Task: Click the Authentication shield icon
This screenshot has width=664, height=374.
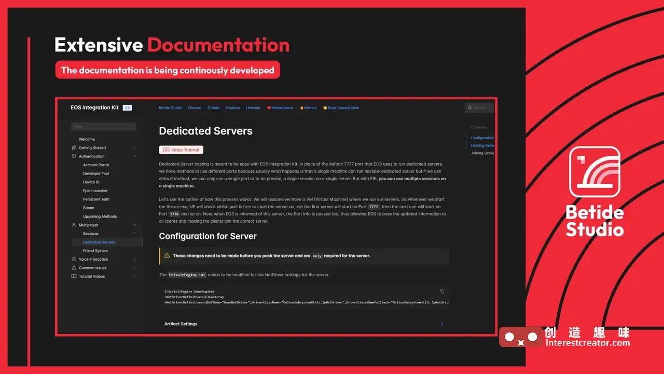Action: tap(74, 156)
